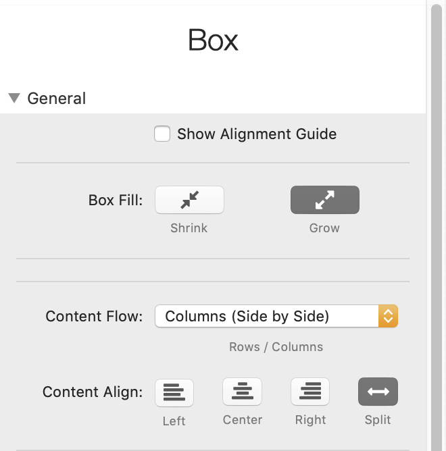Click the Right label under Content Align
This screenshot has height=451, width=446.
(x=310, y=420)
